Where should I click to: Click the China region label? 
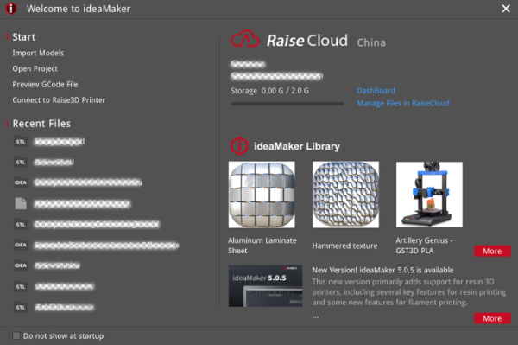pyautogui.click(x=371, y=42)
